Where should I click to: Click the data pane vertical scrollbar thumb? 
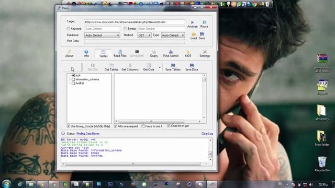204,79
